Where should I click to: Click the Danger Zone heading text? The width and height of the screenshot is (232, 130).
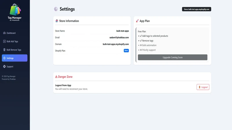tap(65, 77)
